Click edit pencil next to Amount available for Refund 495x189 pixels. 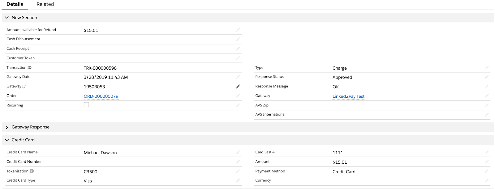(x=238, y=30)
